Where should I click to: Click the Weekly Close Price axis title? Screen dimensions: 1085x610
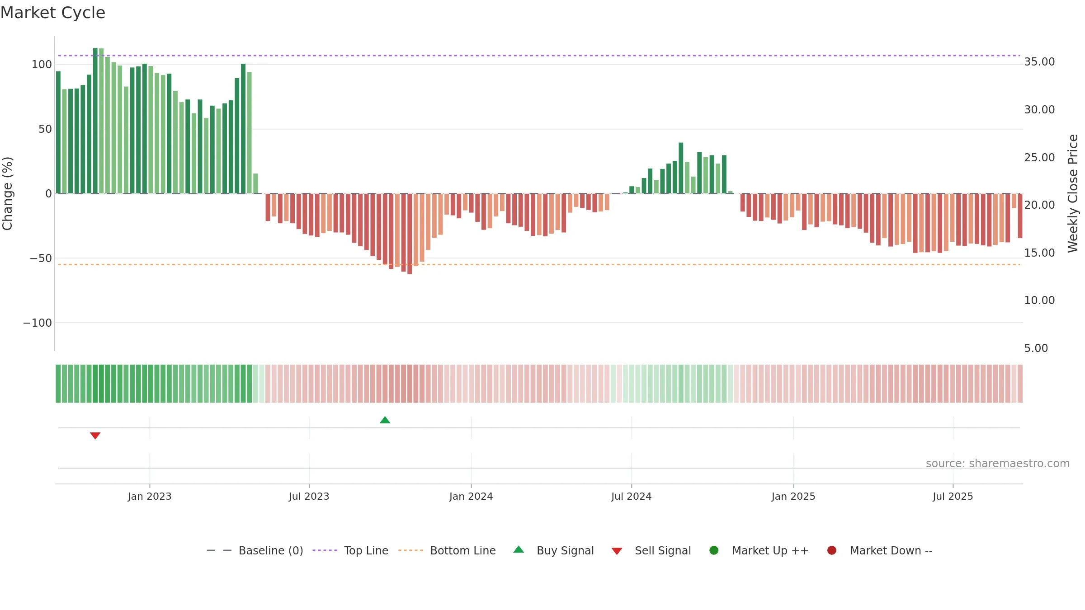(x=1073, y=193)
